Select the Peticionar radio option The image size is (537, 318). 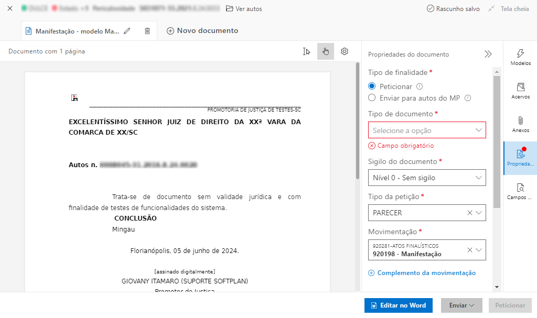[x=372, y=86]
